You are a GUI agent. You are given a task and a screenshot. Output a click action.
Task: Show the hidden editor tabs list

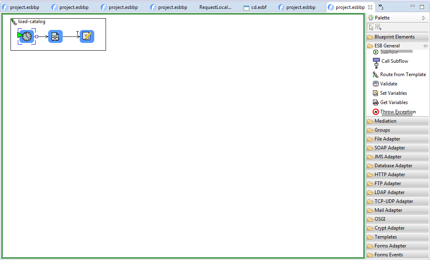pyautogui.click(x=380, y=7)
